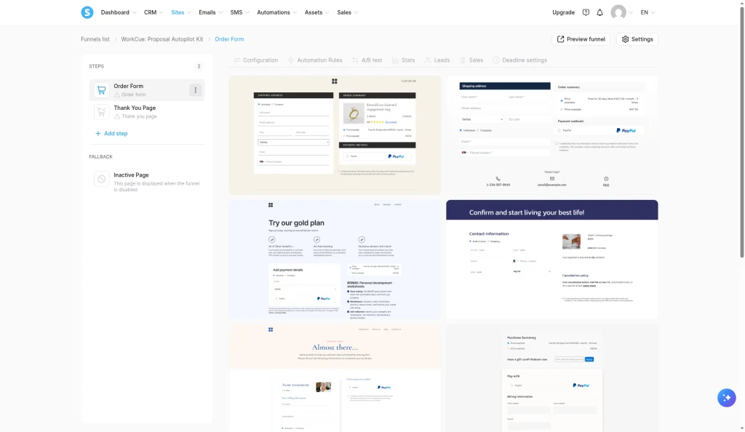Switch to the Automation Rules tab
Screen dimensions: 745x432
314,60
